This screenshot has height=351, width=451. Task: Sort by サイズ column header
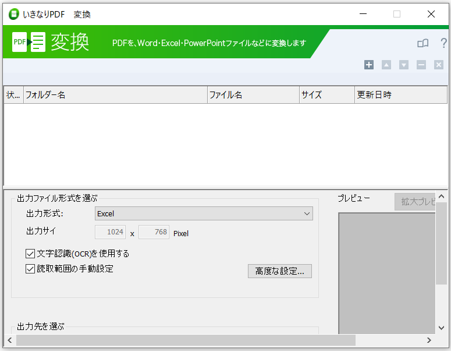[327, 95]
